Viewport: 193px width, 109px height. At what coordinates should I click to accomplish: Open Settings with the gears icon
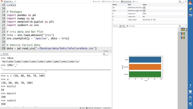coord(190,104)
